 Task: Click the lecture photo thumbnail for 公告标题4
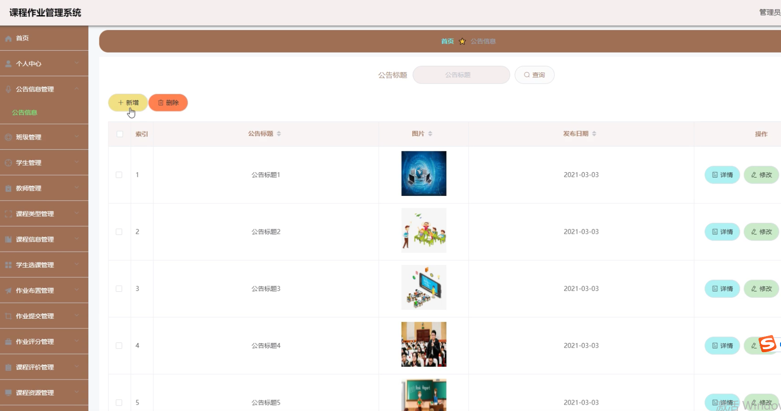point(424,344)
